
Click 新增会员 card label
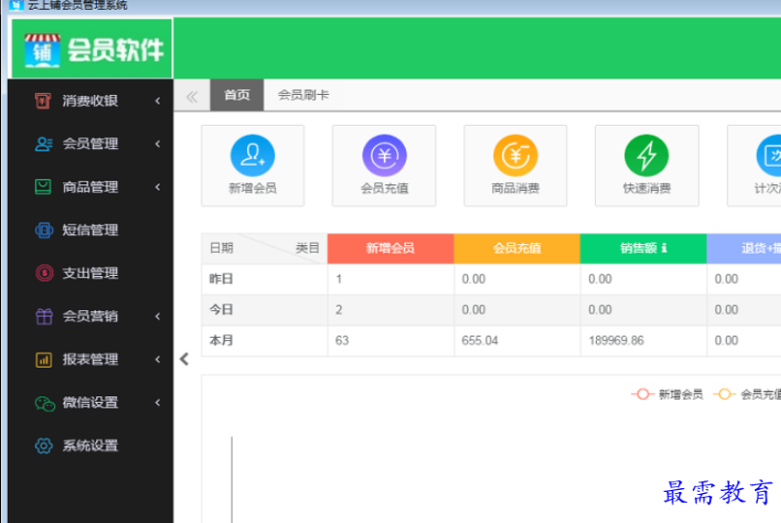(x=253, y=188)
